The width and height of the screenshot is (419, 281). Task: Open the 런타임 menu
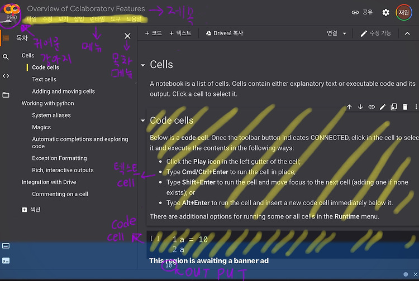pyautogui.click(x=97, y=19)
